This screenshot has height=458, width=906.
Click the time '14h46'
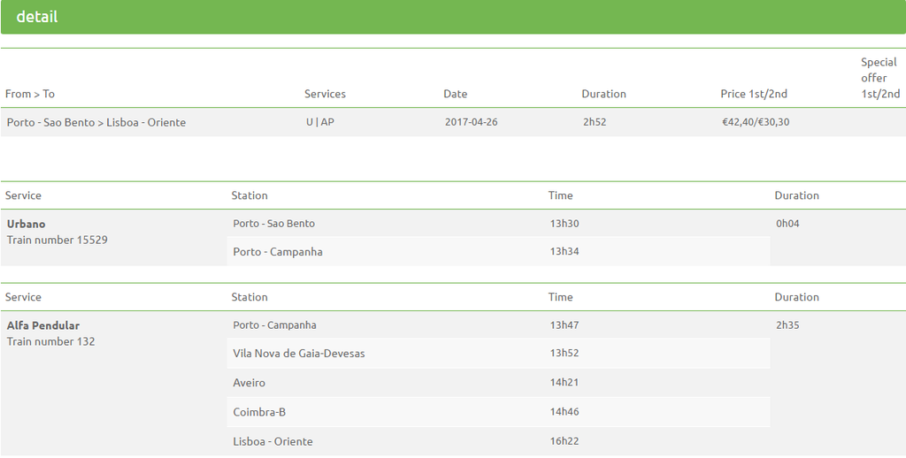point(564,412)
